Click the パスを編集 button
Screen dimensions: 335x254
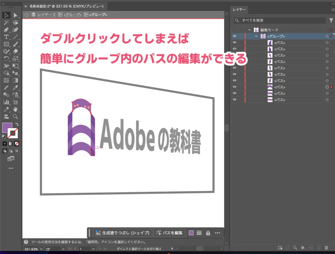169,233
